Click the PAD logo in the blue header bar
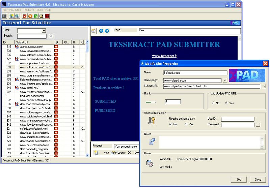270x188 pixels. [235, 23]
